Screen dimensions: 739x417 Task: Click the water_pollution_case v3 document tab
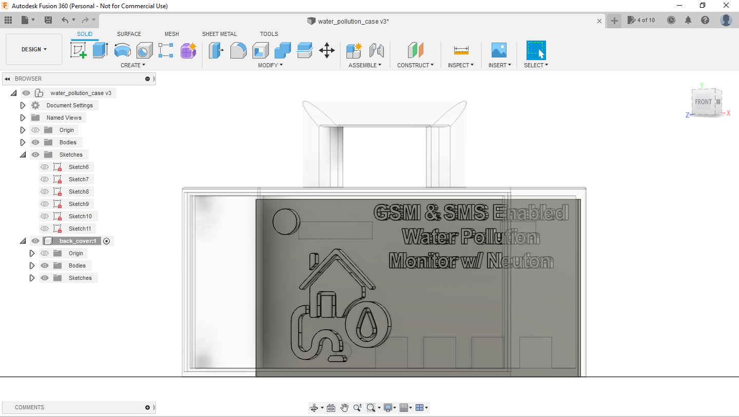click(x=353, y=21)
